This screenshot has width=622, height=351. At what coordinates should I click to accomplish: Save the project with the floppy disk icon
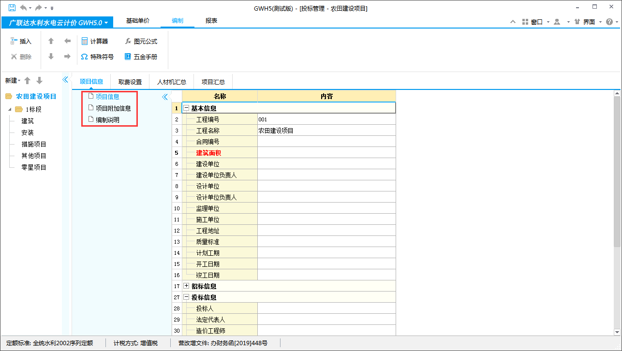point(12,8)
